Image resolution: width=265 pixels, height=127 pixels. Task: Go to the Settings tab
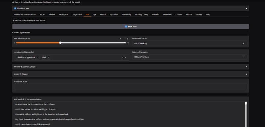click(199, 14)
